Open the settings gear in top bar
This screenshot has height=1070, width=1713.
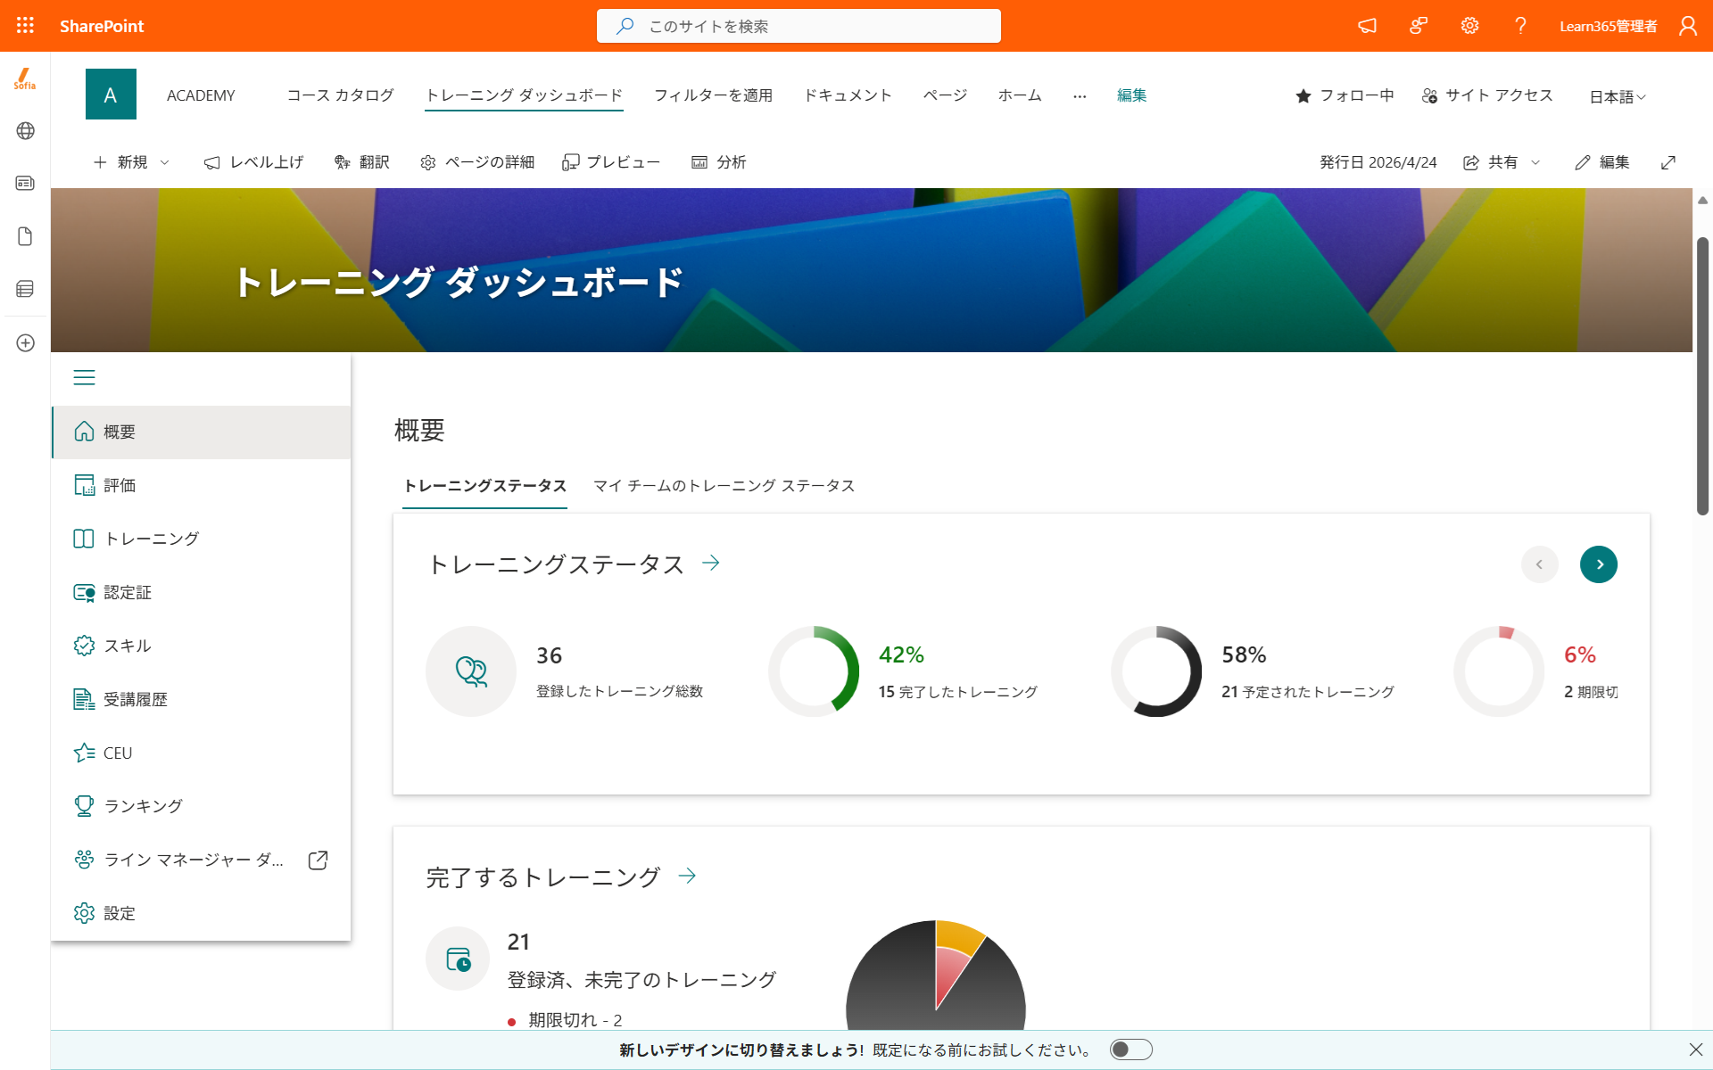click(1469, 26)
